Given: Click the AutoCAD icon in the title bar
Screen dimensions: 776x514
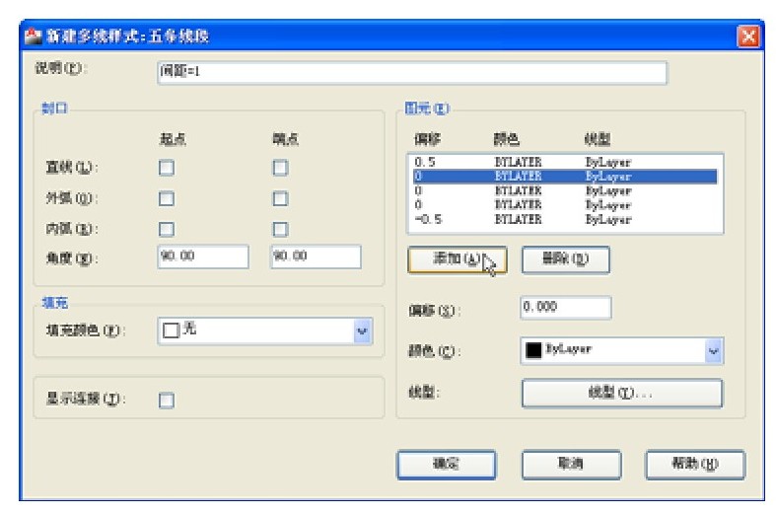Looking at the screenshot, I should (x=34, y=37).
